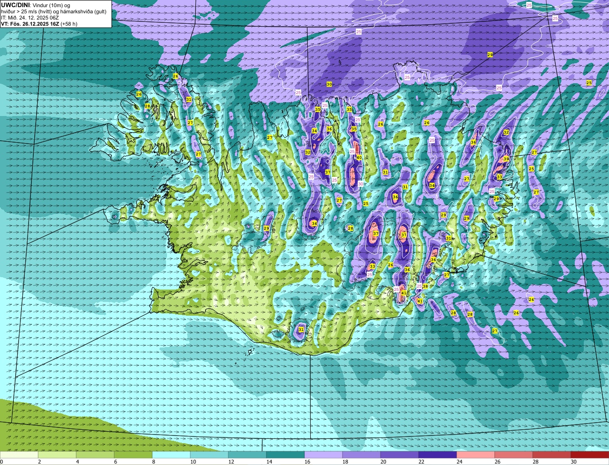This screenshot has height=465, width=609.
Task: Click the '2' tick label on the color scale
Action: (x=39, y=462)
